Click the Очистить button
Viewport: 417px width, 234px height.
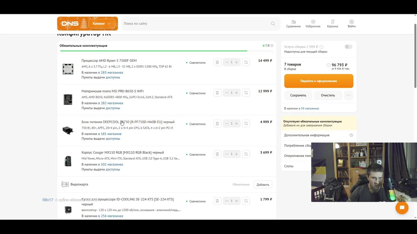[328, 95]
